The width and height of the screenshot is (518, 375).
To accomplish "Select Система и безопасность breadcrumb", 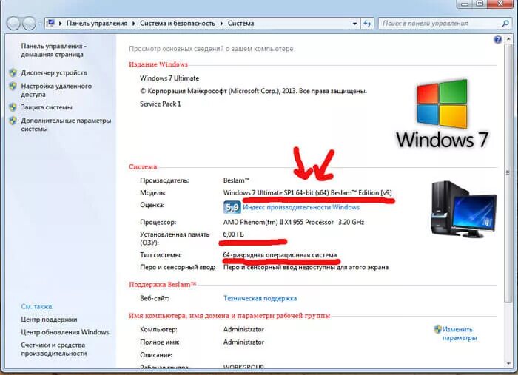I will [178, 24].
